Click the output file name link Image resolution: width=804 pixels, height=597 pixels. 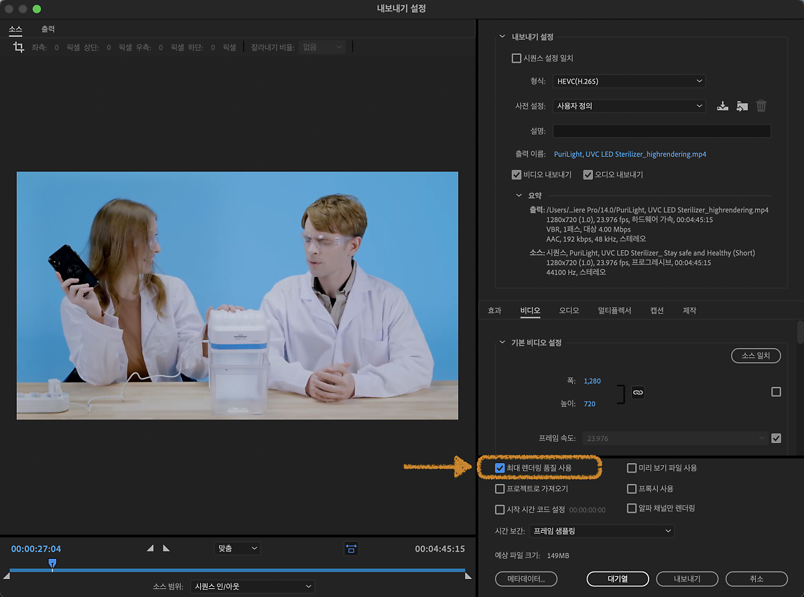(x=630, y=154)
